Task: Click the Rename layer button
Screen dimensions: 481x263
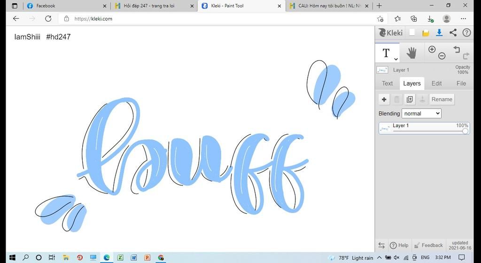Action: tap(442, 99)
